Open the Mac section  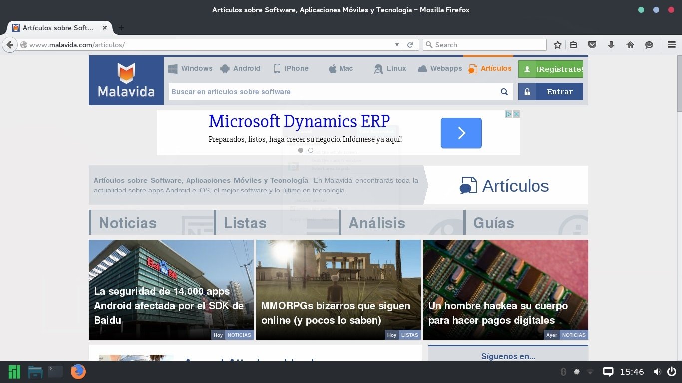tap(341, 69)
